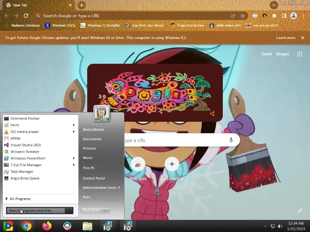Open Pictures in Start menu
The width and height of the screenshot is (310, 232).
pyautogui.click(x=89, y=148)
